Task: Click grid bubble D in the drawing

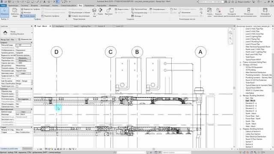Action: point(57,52)
